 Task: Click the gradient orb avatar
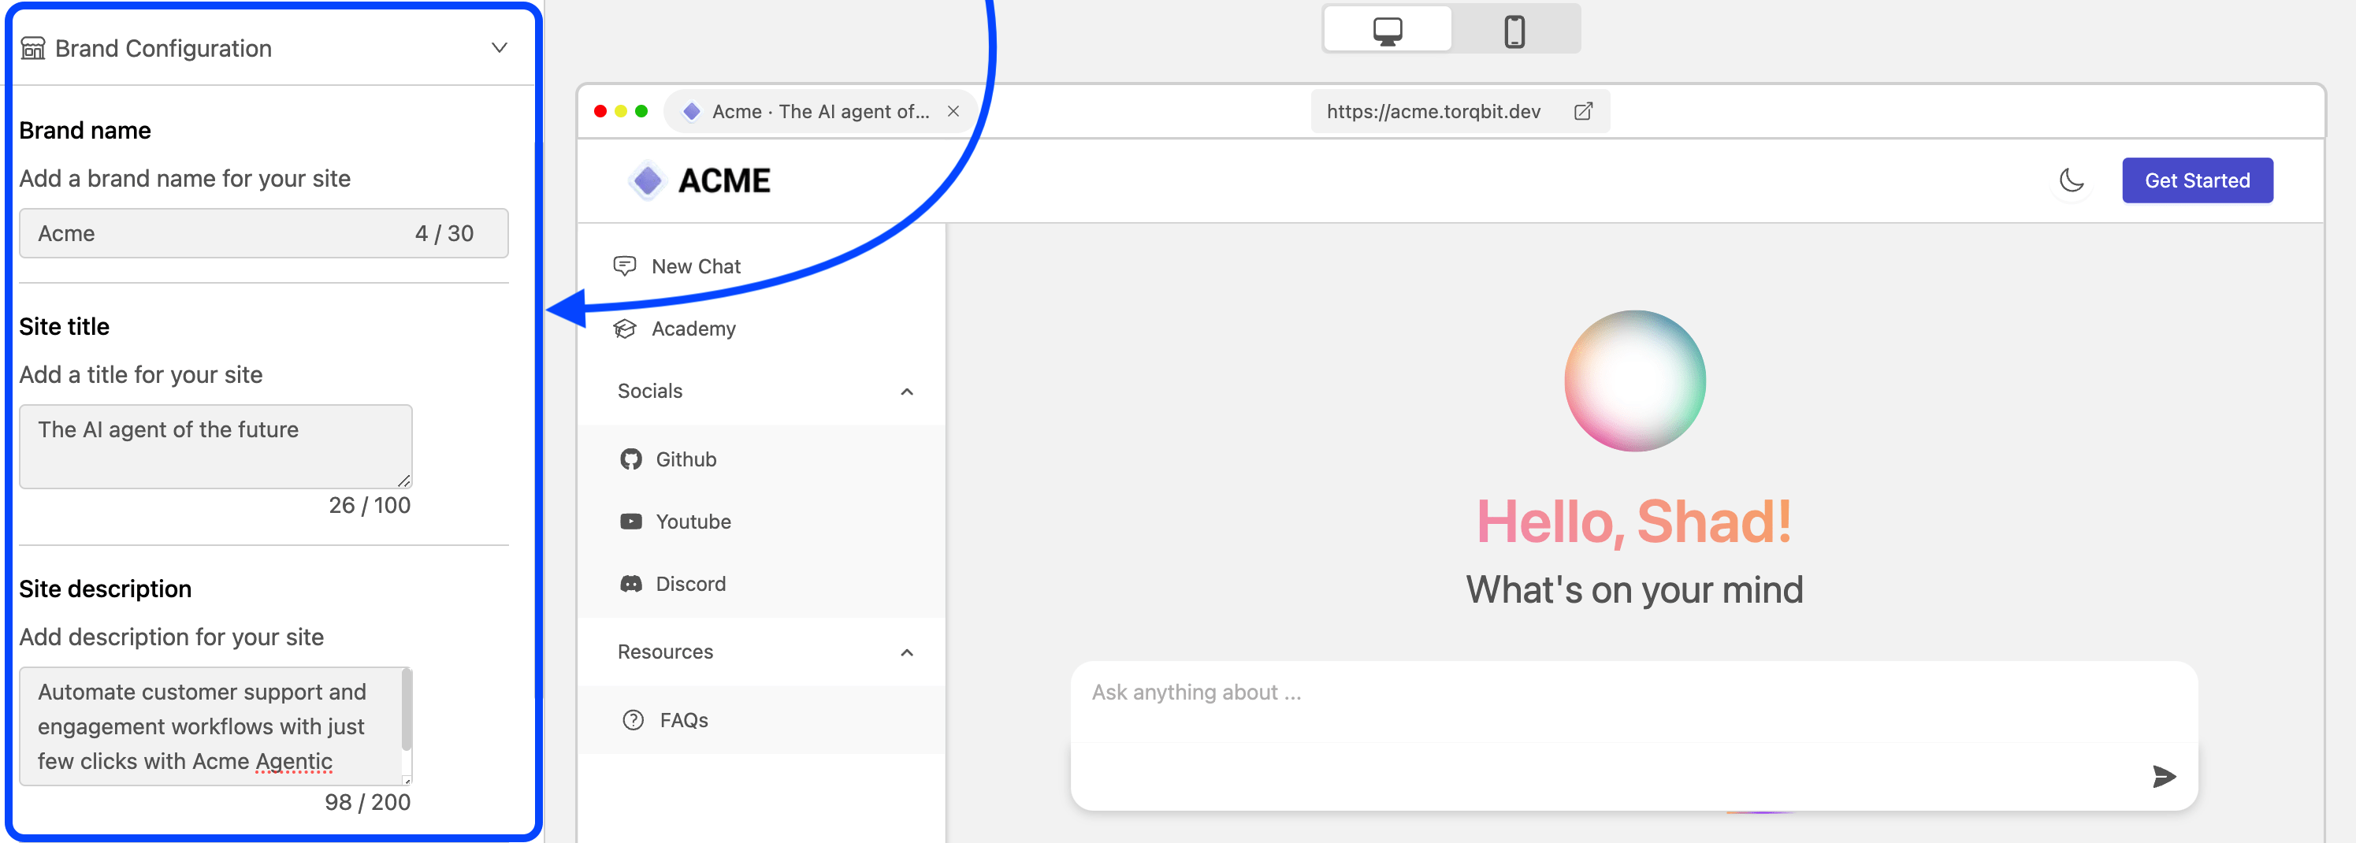[x=1634, y=381]
